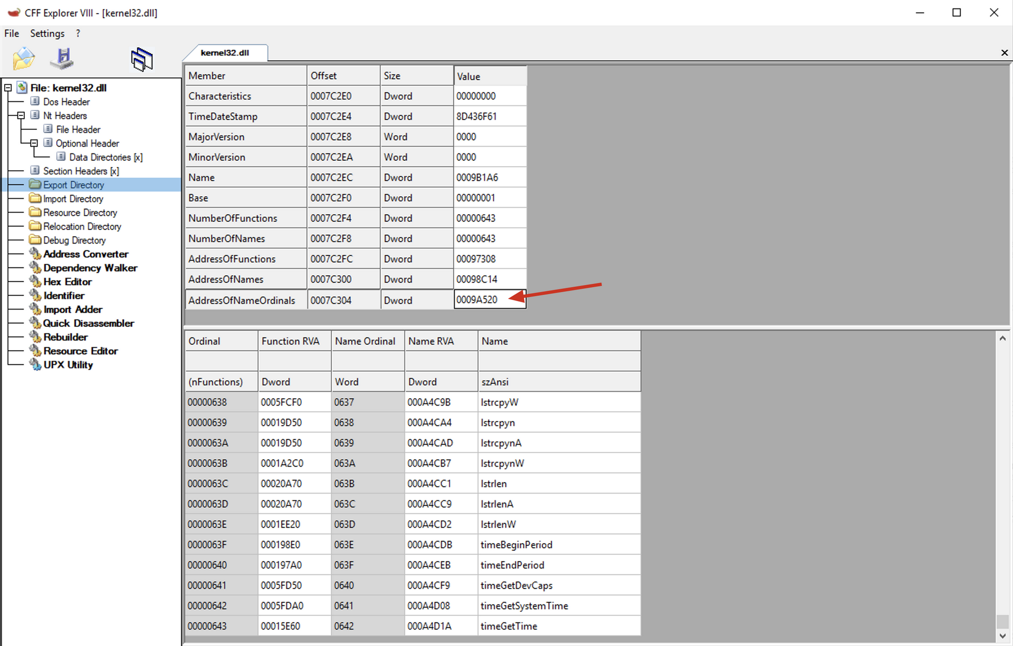
Task: Launch the Quick Disassembler tool icon
Action: 35,323
